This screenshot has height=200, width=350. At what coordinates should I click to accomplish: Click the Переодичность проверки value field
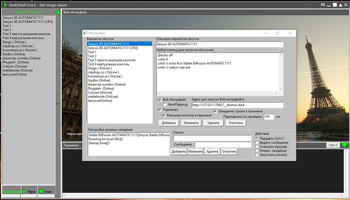pos(269,116)
